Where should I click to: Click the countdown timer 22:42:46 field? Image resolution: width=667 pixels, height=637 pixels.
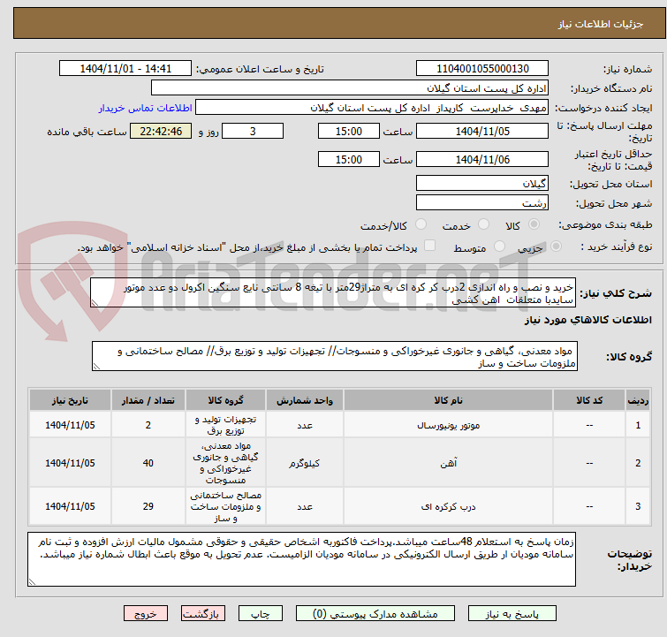pyautogui.click(x=161, y=131)
